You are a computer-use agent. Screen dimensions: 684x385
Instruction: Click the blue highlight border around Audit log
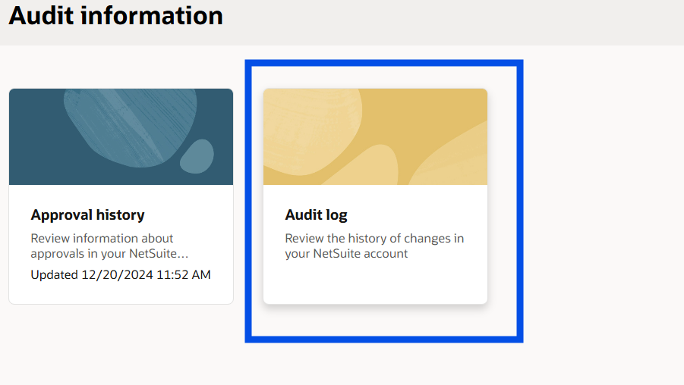pyautogui.click(x=384, y=63)
